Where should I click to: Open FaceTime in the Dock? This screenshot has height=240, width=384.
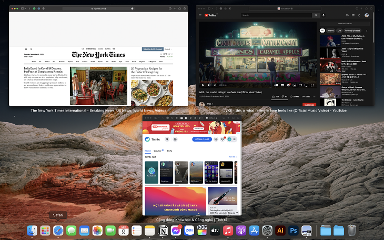110,231
